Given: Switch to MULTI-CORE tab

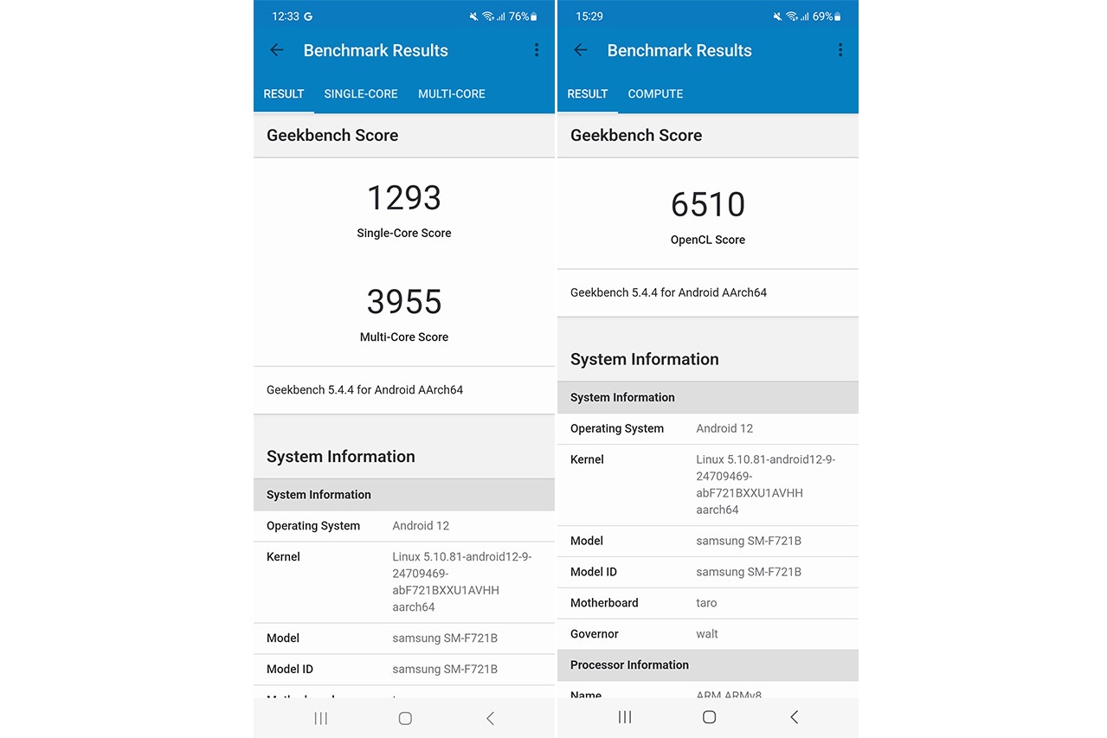Looking at the screenshot, I should pyautogui.click(x=452, y=93).
